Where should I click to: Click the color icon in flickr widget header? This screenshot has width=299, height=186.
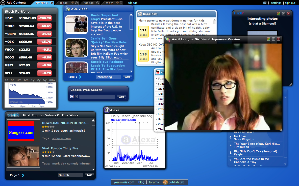(278, 14)
